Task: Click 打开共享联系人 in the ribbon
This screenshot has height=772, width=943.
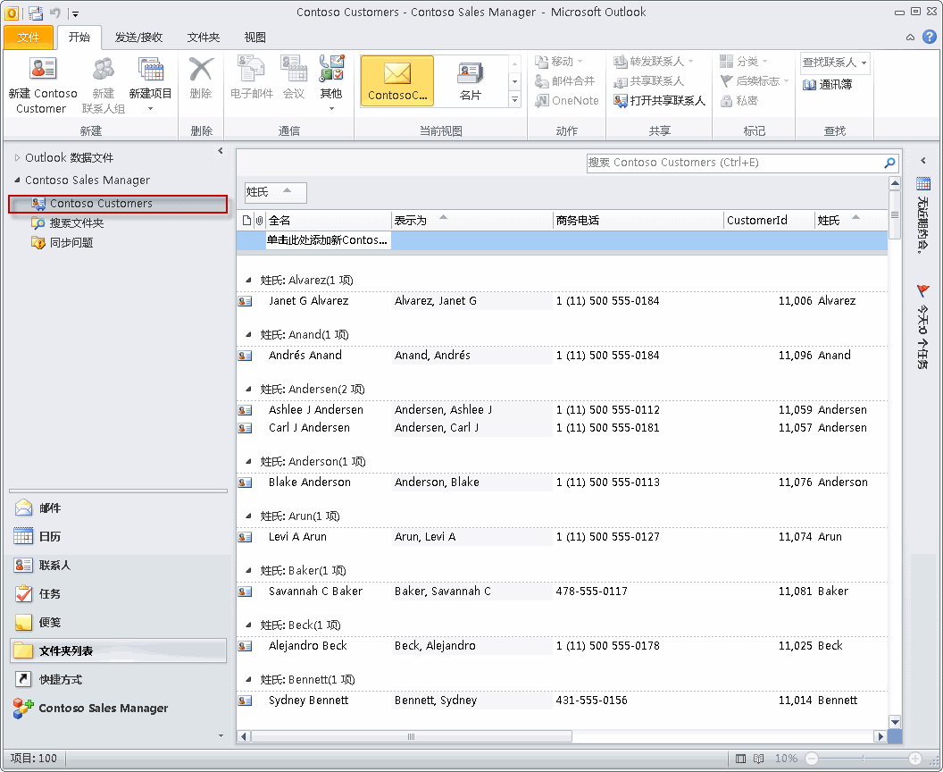Action: pos(661,101)
